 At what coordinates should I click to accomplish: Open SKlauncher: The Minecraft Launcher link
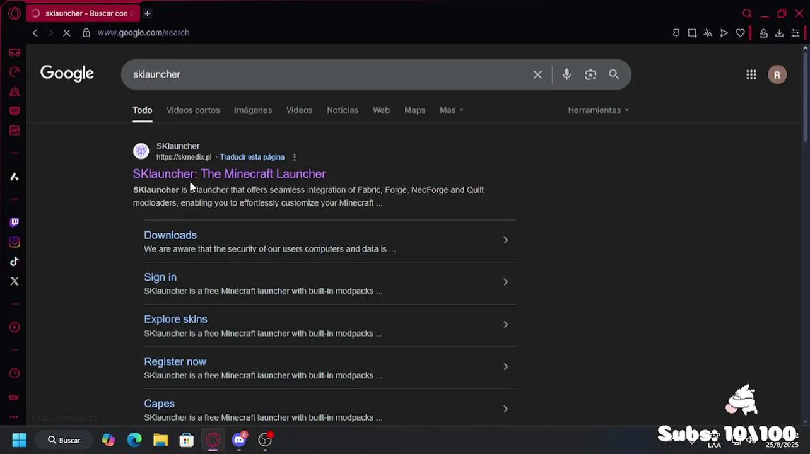coord(230,173)
